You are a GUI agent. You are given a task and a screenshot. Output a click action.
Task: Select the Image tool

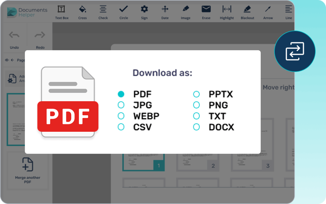(186, 12)
